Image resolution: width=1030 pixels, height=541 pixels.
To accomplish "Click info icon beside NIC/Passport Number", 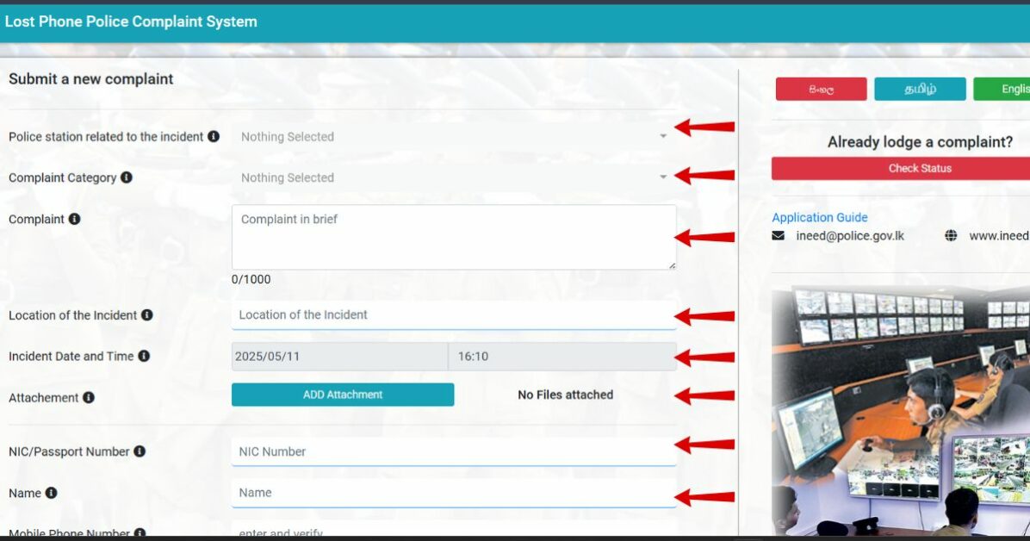I will click(x=140, y=451).
